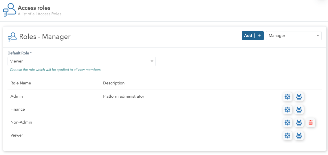
Task: Open settings for the Admin role
Action: point(287,97)
